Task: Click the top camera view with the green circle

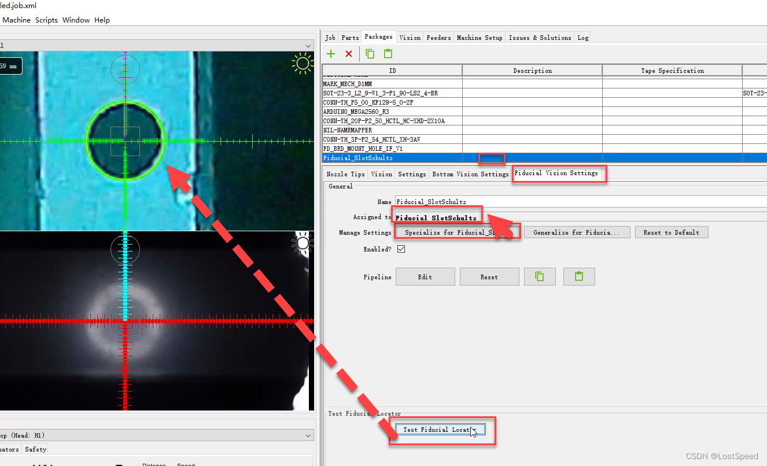Action: (157, 140)
